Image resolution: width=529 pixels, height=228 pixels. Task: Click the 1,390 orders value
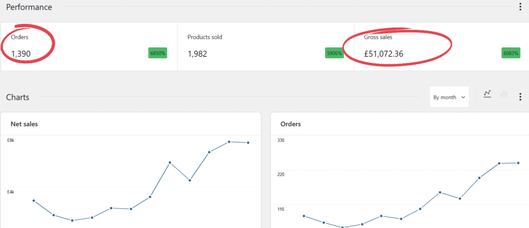coord(21,54)
